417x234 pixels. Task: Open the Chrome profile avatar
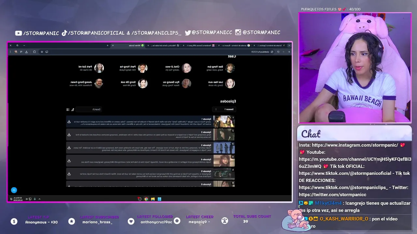point(16,52)
